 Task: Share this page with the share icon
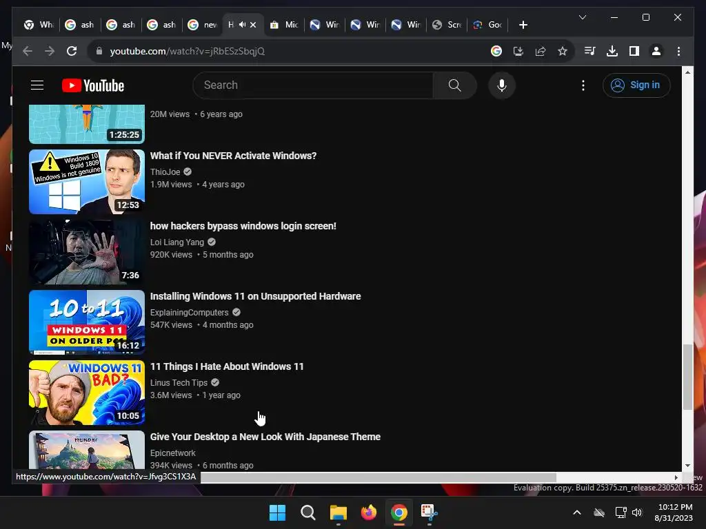[541, 51]
